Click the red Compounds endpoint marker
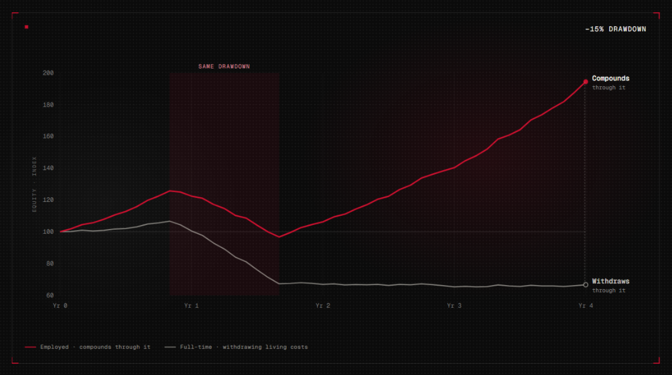The height and width of the screenshot is (375, 672). pyautogui.click(x=585, y=82)
